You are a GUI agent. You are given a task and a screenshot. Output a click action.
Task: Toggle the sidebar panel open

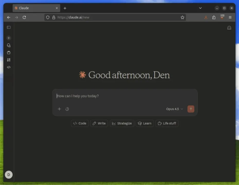9,27
